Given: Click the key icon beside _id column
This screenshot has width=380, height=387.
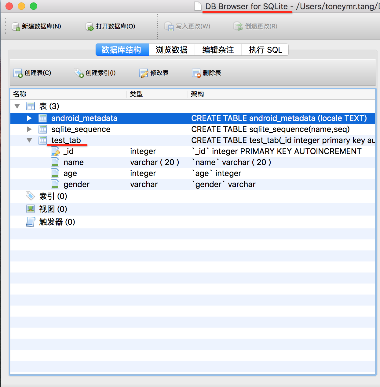Looking at the screenshot, I should pos(55,151).
